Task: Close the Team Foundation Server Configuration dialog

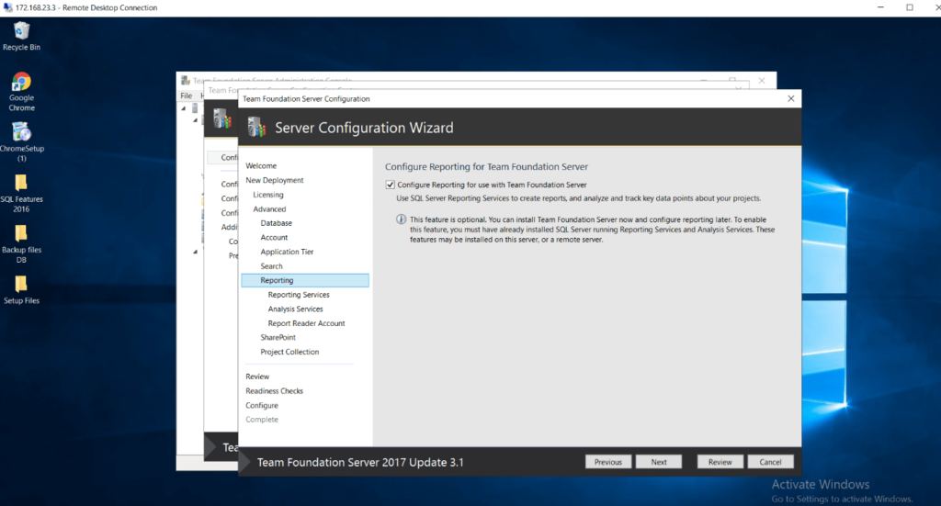Action: (x=791, y=98)
